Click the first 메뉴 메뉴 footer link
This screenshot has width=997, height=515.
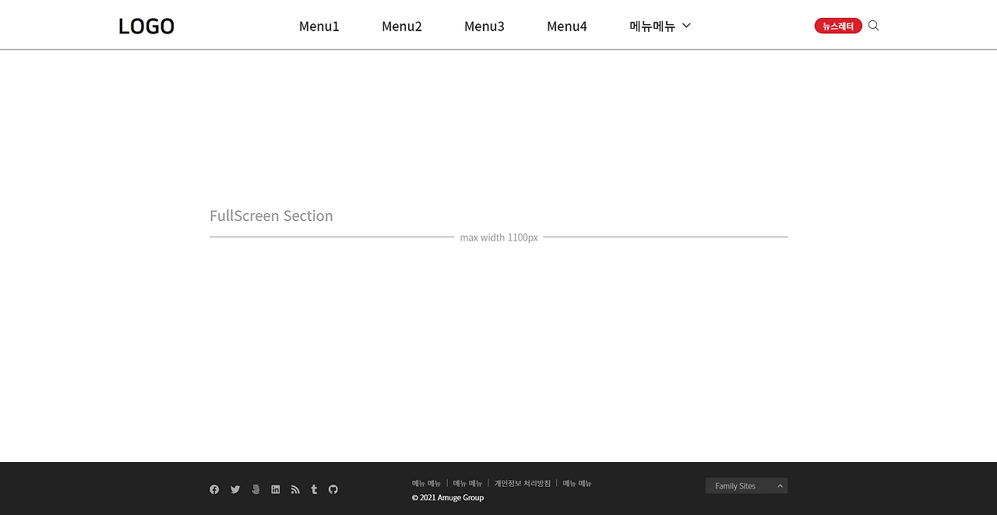426,482
